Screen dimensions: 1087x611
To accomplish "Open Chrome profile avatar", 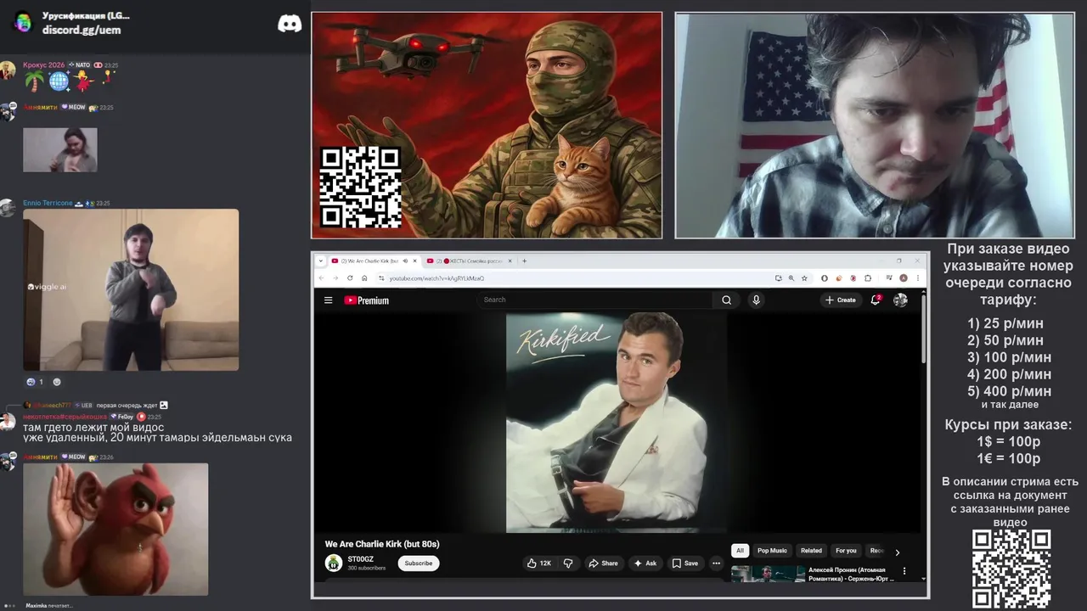I will click(904, 278).
